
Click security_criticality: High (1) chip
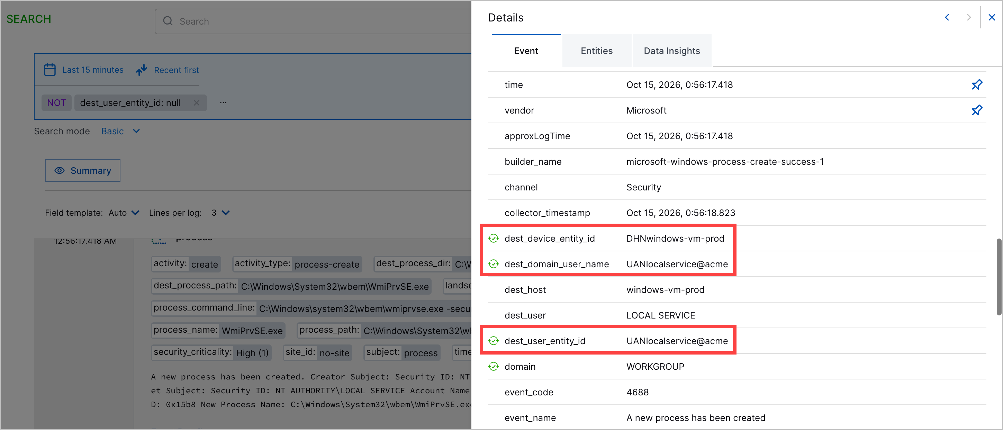211,353
